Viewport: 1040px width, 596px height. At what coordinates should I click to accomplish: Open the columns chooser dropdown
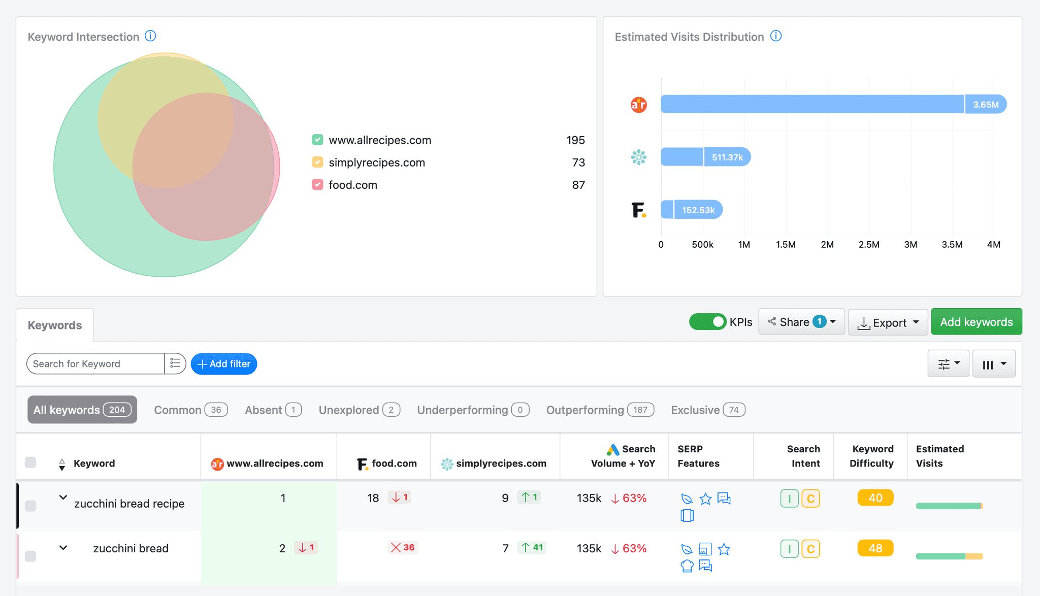pos(994,364)
